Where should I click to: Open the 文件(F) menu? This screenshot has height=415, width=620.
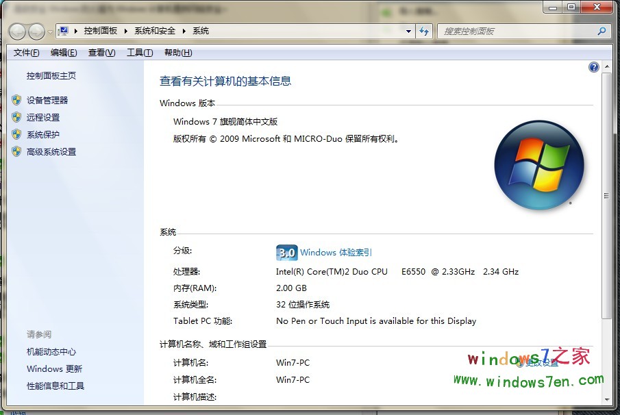coord(27,53)
